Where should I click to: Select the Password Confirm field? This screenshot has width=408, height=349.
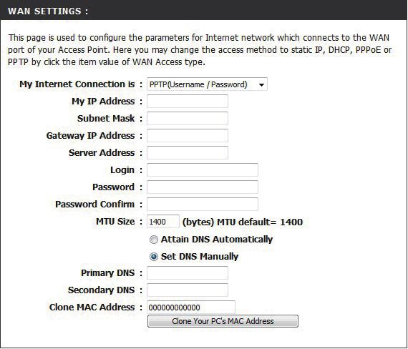click(x=203, y=204)
